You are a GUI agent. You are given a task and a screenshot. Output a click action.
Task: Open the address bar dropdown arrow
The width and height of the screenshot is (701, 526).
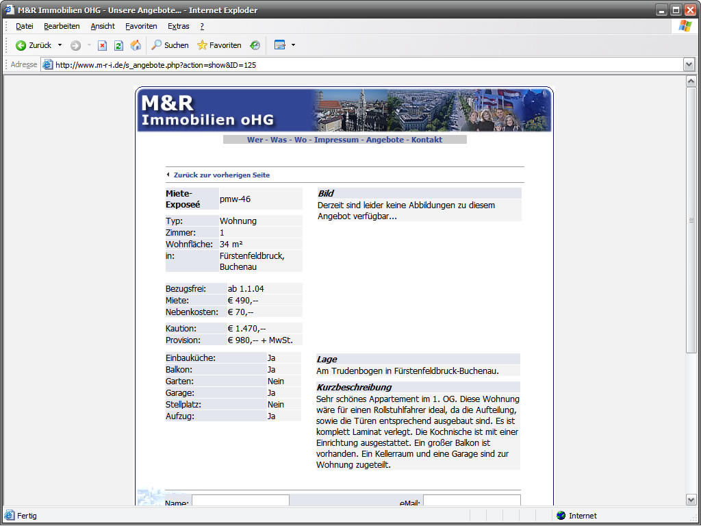(x=689, y=64)
